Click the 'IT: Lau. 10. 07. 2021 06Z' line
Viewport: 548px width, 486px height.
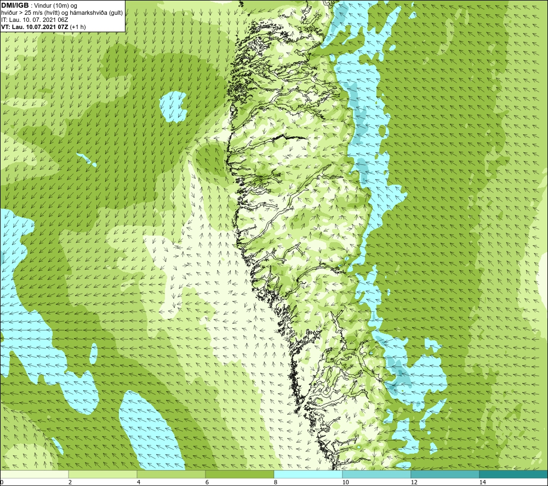pyautogui.click(x=35, y=20)
